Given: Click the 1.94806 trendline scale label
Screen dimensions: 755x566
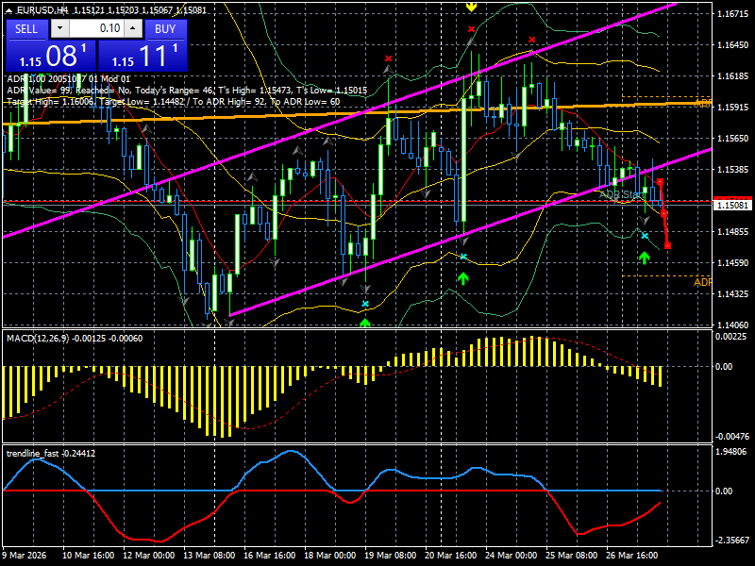Looking at the screenshot, I should (x=730, y=452).
